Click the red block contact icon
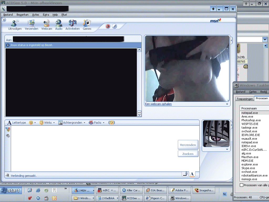The image size is (269, 202). [x=108, y=26]
